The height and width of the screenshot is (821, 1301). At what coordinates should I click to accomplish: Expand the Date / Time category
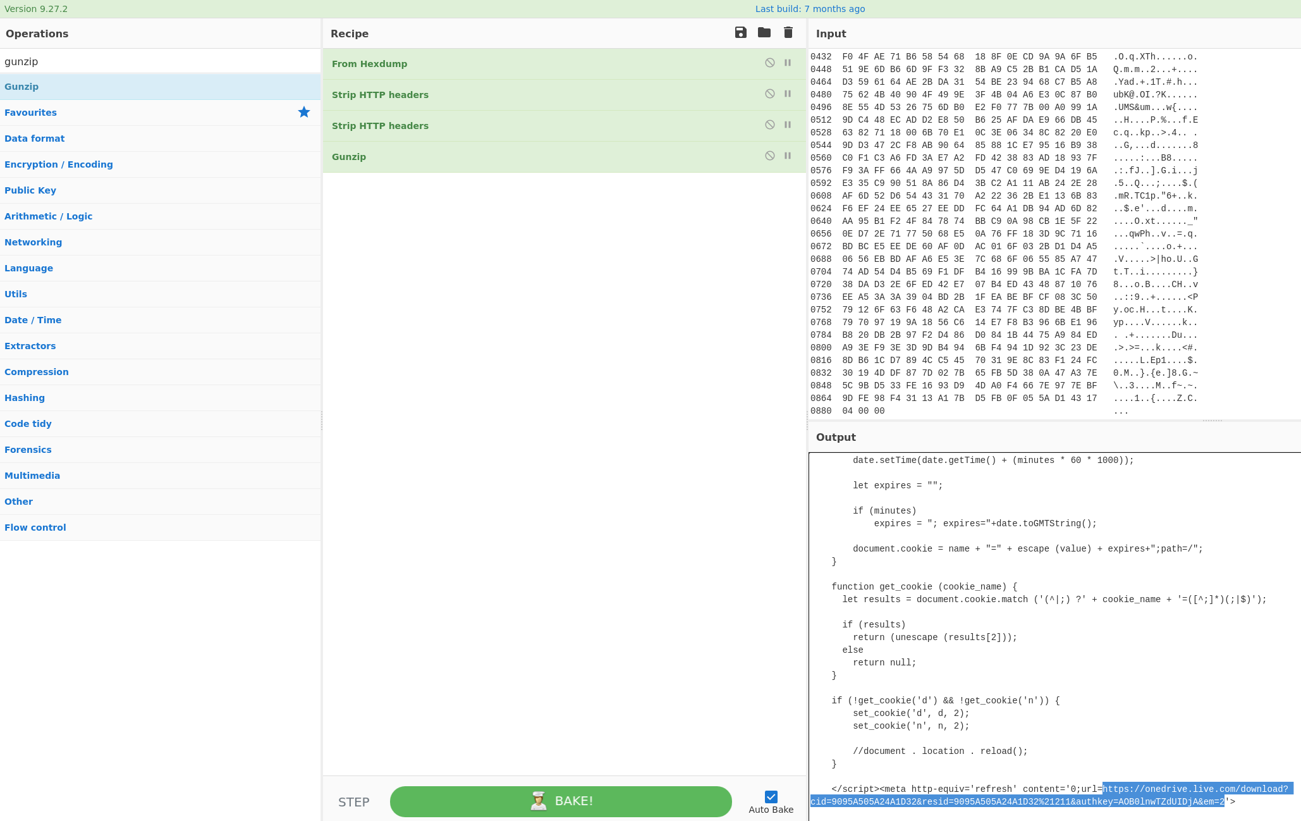click(x=160, y=320)
